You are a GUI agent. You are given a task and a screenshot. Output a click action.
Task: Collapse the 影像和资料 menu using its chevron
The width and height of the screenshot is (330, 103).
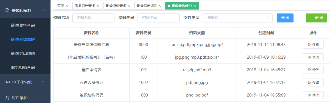[43, 10]
